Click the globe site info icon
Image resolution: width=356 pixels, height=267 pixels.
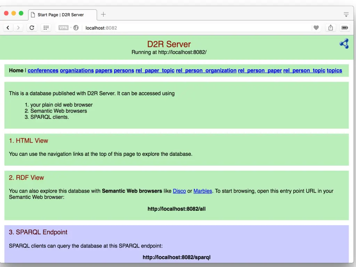[76, 28]
